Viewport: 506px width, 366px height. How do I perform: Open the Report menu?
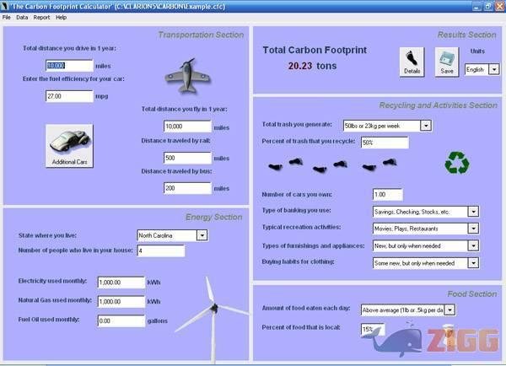click(41, 17)
